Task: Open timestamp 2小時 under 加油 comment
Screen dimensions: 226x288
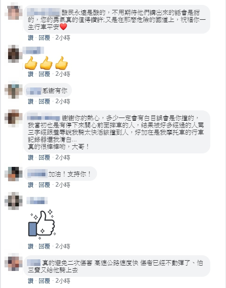Action: pyautogui.click(x=63, y=184)
